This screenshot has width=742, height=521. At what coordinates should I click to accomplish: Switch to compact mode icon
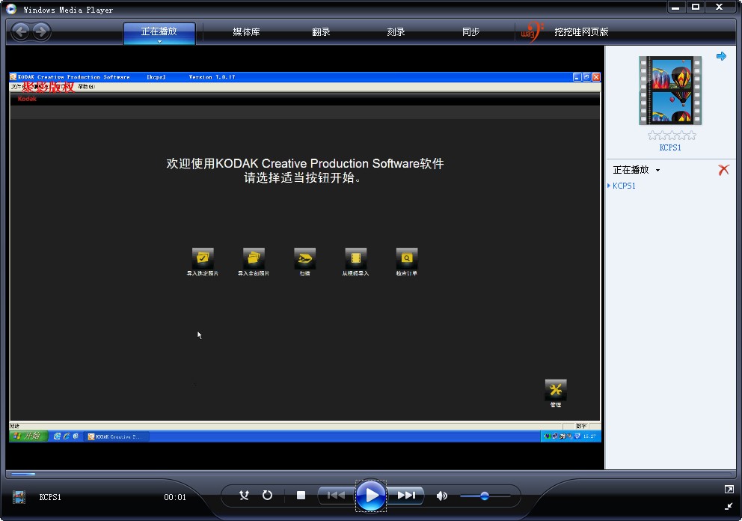pyautogui.click(x=729, y=506)
